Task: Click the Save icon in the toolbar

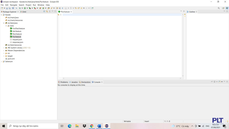Action: pyautogui.click(x=7, y=8)
